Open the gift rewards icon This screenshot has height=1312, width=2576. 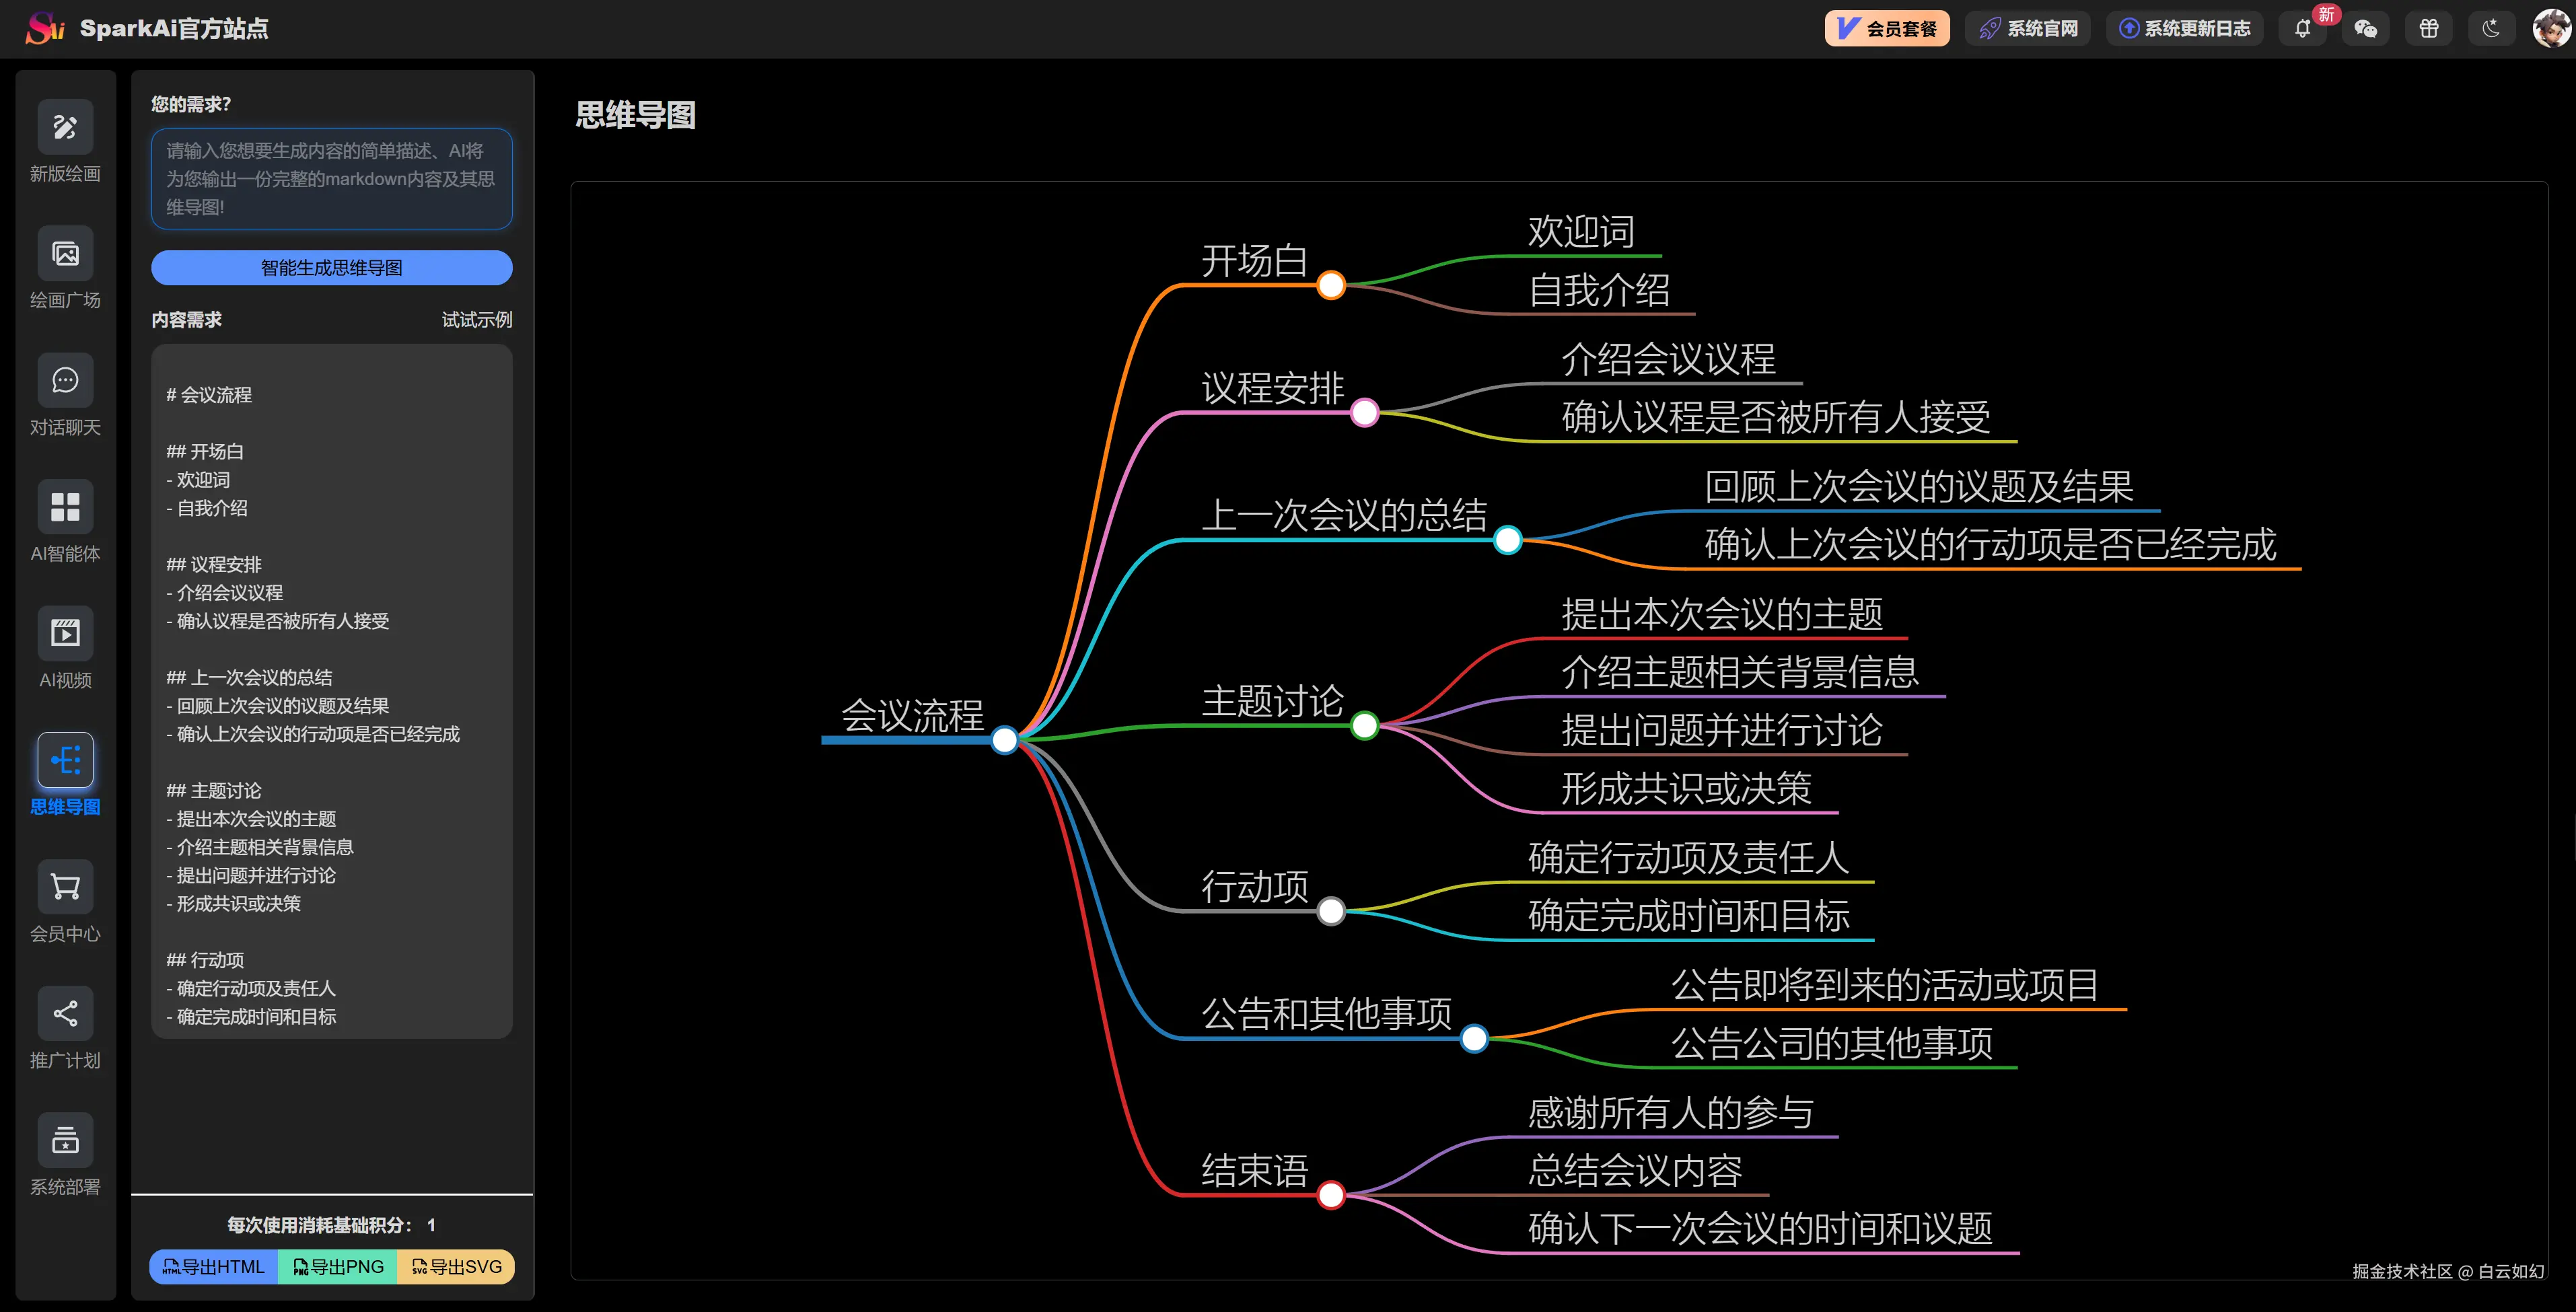[2429, 28]
